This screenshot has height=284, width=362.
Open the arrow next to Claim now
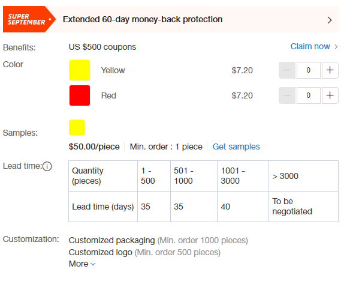point(336,47)
